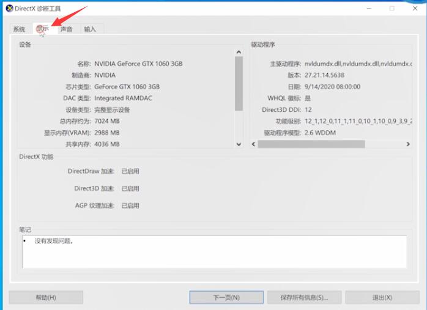Click the 下一页(N) button

226,298
